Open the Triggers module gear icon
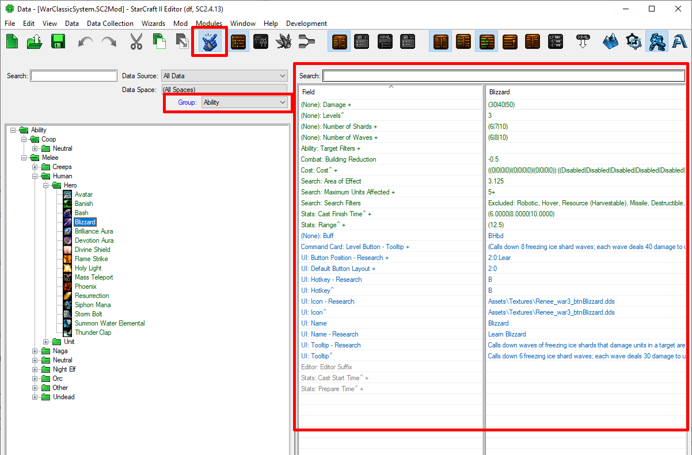The height and width of the screenshot is (455, 692). click(634, 41)
